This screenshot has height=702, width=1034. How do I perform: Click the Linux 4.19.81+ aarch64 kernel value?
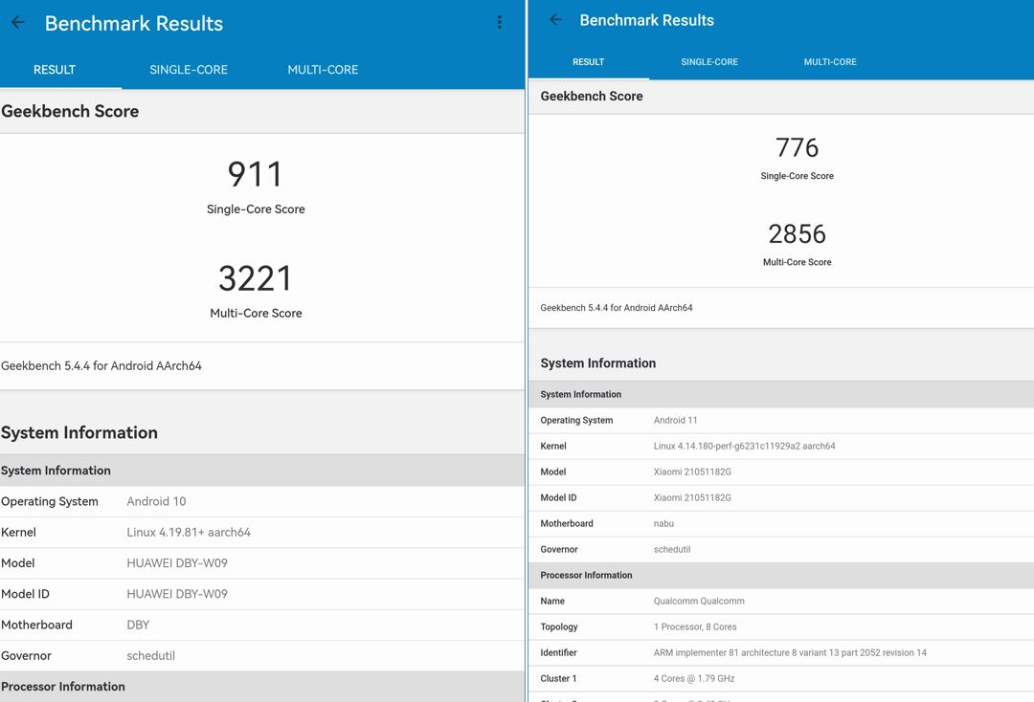tap(189, 532)
